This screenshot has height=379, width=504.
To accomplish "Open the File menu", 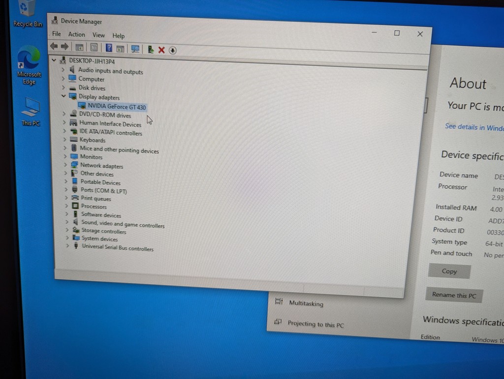I will [x=57, y=34].
